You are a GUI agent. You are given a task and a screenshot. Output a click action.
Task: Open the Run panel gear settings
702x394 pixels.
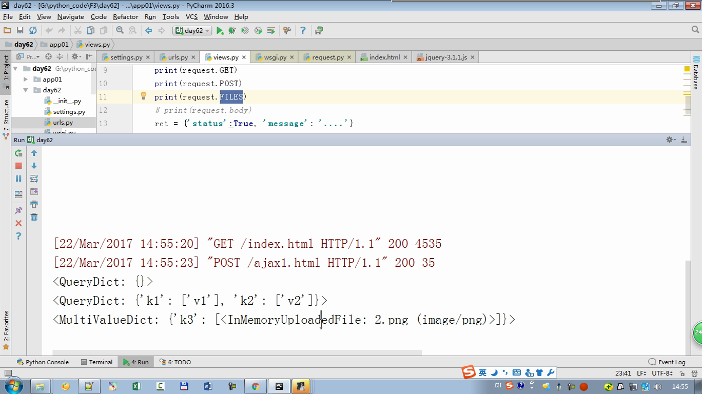(x=670, y=140)
